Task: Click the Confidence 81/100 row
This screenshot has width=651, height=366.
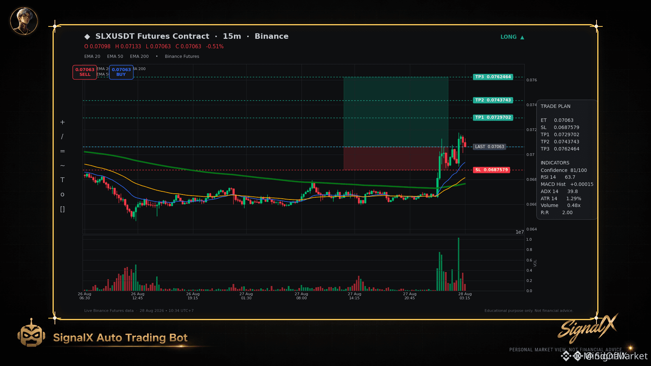Action: pyautogui.click(x=564, y=170)
